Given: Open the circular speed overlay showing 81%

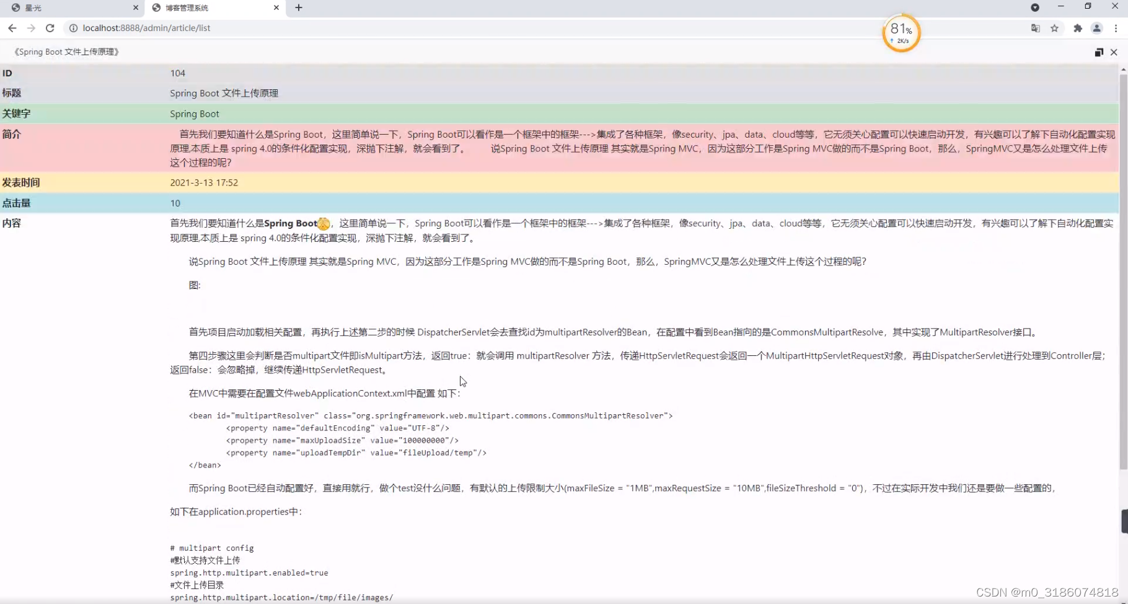Looking at the screenshot, I should [x=901, y=32].
